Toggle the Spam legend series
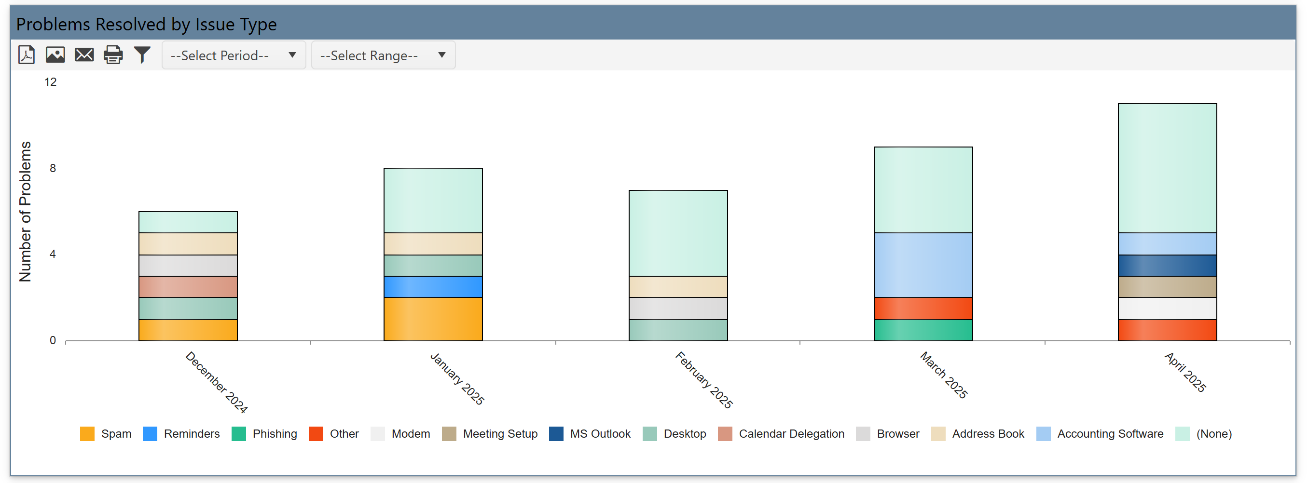 coord(106,434)
